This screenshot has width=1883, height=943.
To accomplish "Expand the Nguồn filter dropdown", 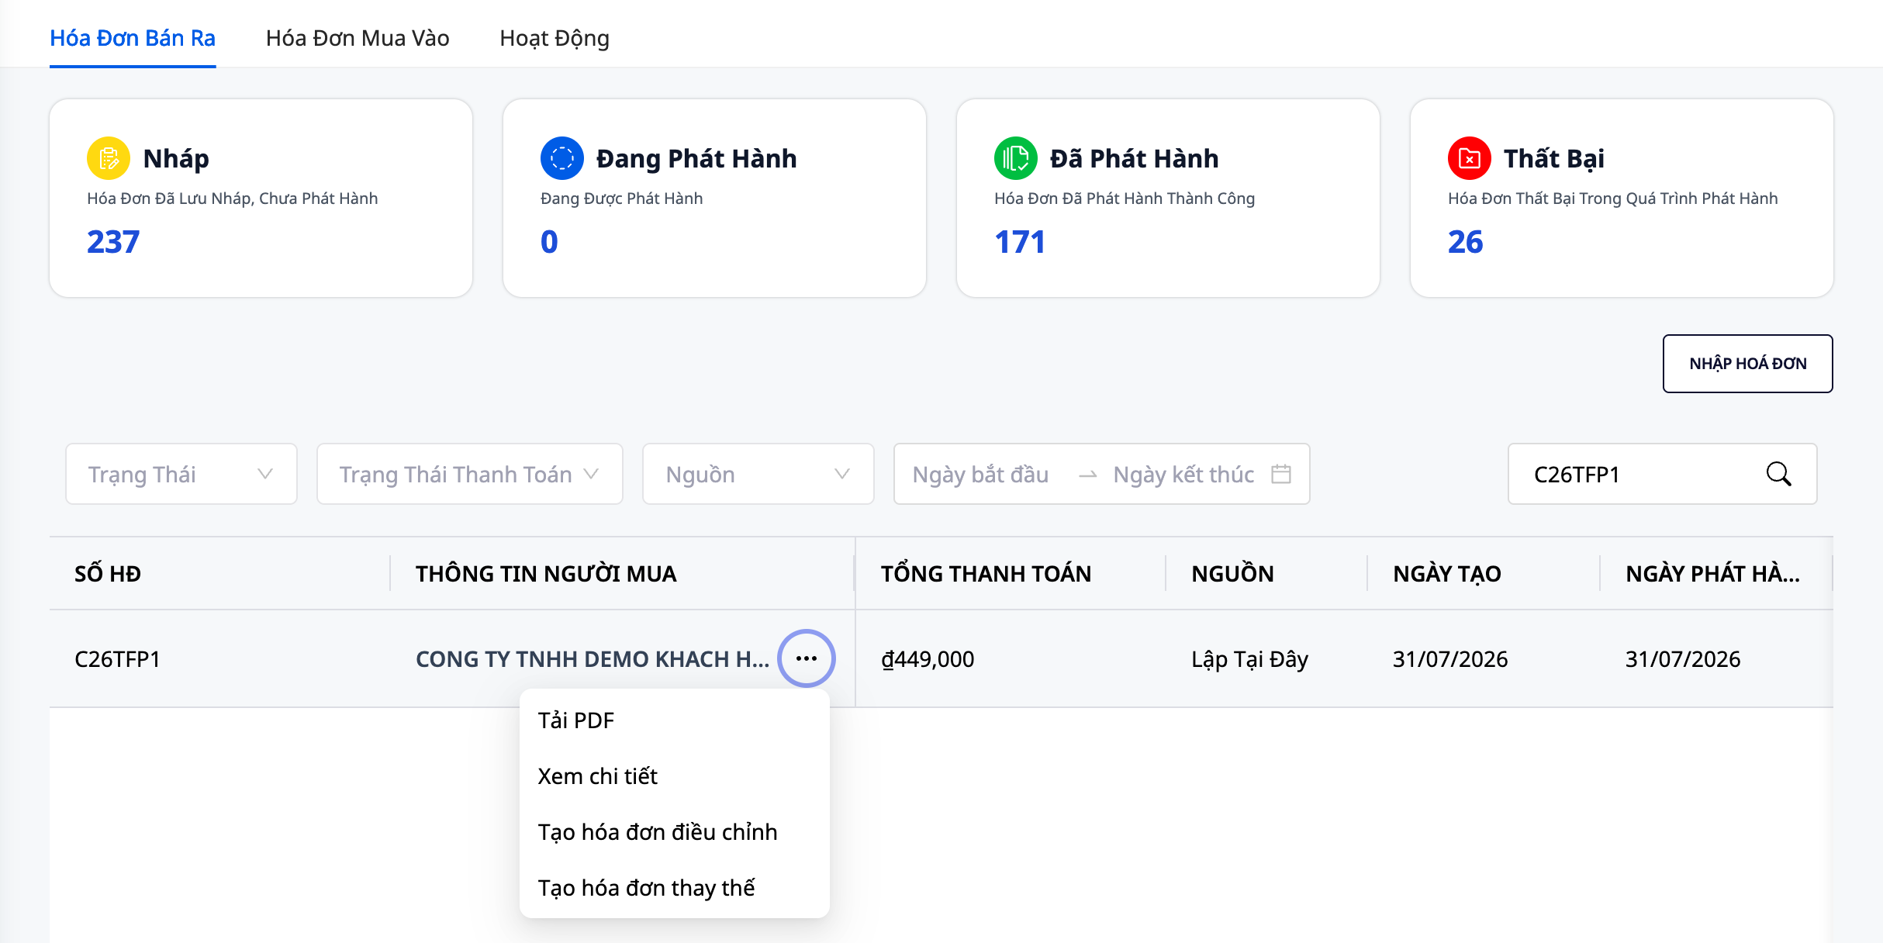I will 758,474.
